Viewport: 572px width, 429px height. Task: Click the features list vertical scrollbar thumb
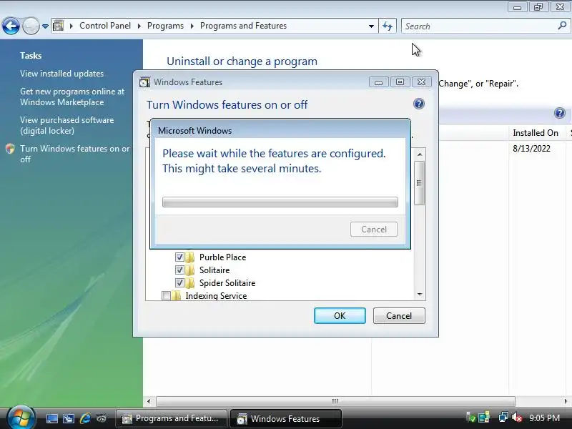pos(420,183)
